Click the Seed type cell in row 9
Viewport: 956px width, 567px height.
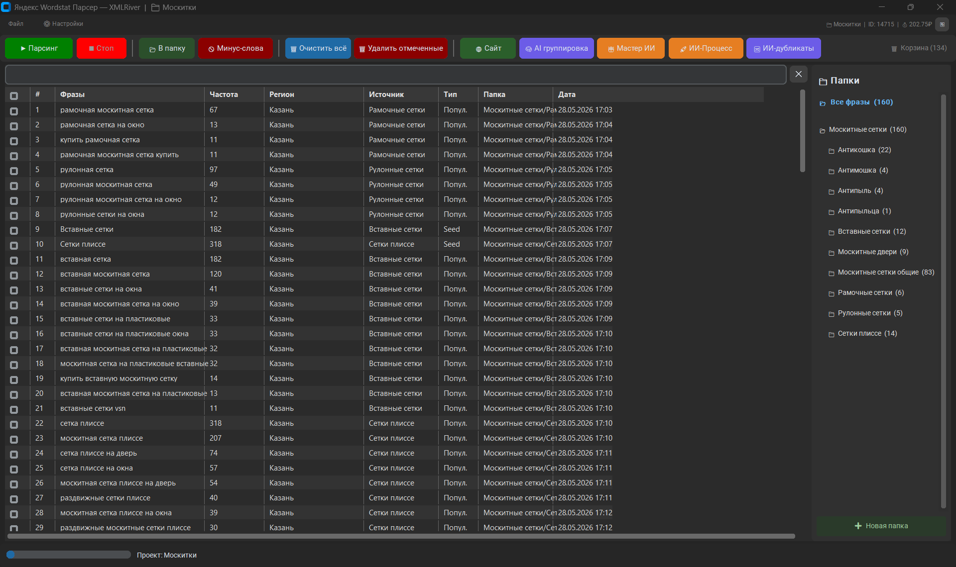point(452,229)
